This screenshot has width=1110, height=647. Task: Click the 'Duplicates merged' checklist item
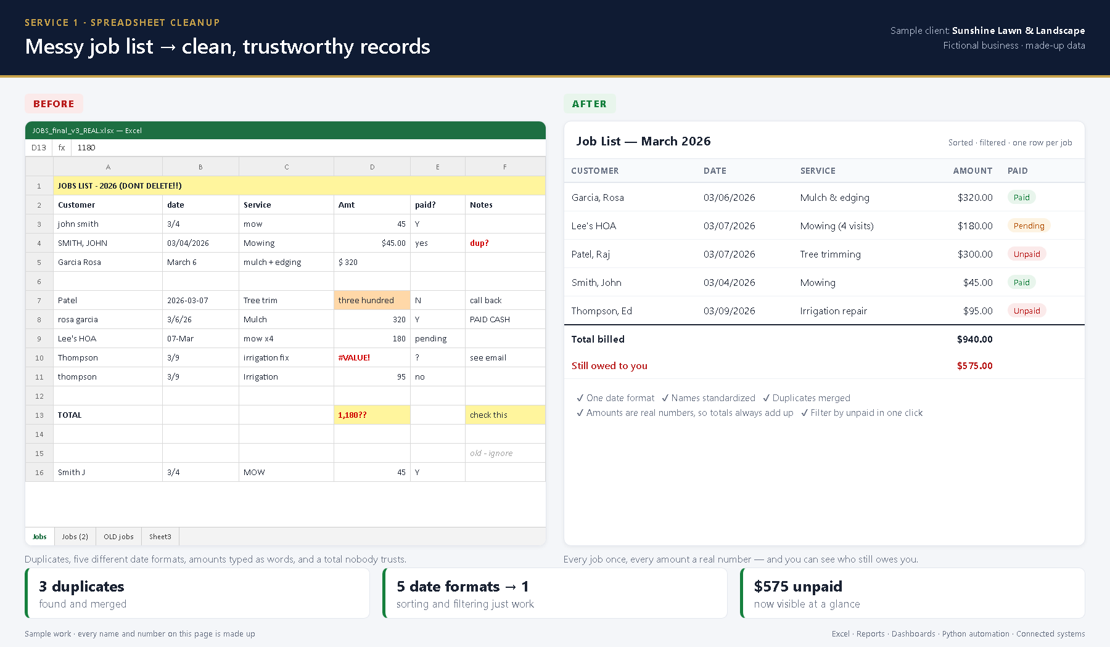[x=806, y=399]
